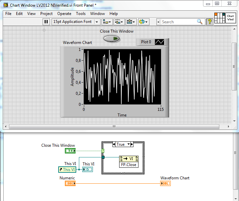Image resolution: width=239 pixels, height=201 pixels.
Task: Click the chart X-axis maximum value 115
Action: (x=160, y=109)
